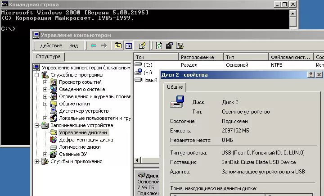Image resolution: width=324 pixels, height=196 pixels.
Task: Click the Диск label in lower disk pane
Action: 152,176
